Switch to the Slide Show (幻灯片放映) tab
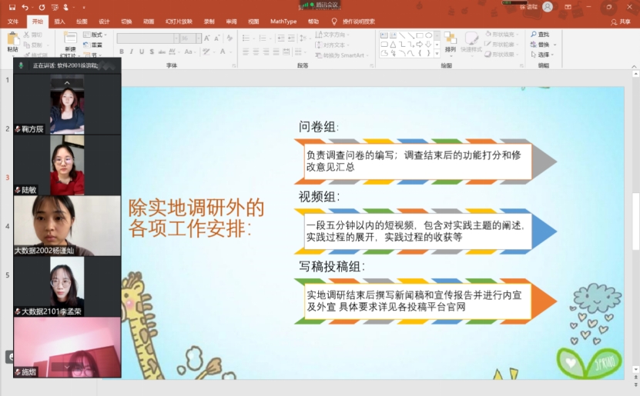 [179, 22]
